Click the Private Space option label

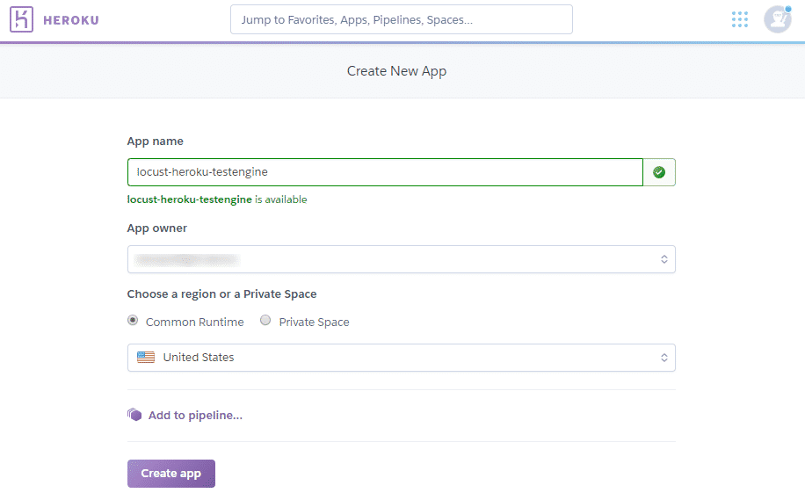pos(314,322)
